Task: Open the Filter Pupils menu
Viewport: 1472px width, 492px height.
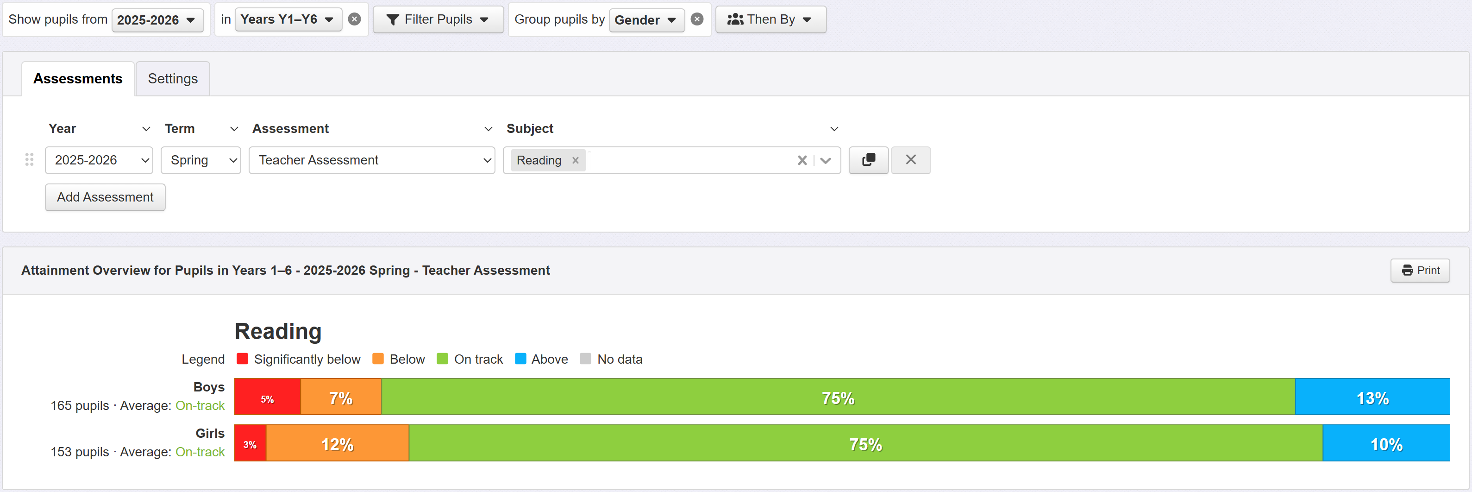Action: (x=438, y=19)
